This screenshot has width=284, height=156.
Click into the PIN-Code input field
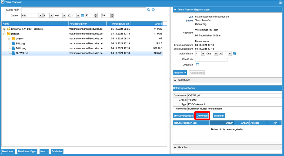click(211, 59)
